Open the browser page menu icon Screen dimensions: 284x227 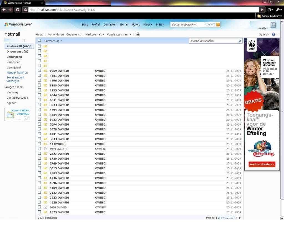(270, 10)
